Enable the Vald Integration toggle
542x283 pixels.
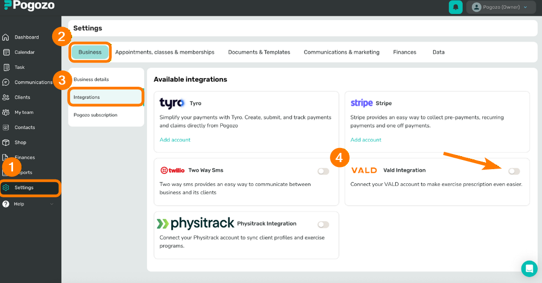tap(514, 171)
